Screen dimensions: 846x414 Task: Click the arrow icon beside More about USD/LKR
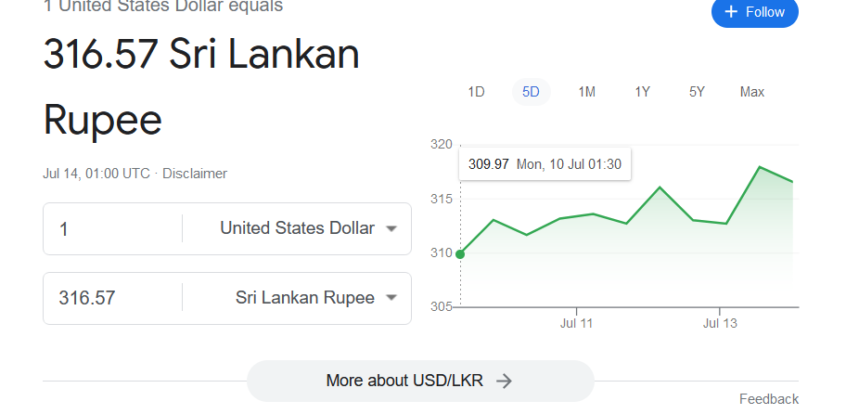click(504, 382)
